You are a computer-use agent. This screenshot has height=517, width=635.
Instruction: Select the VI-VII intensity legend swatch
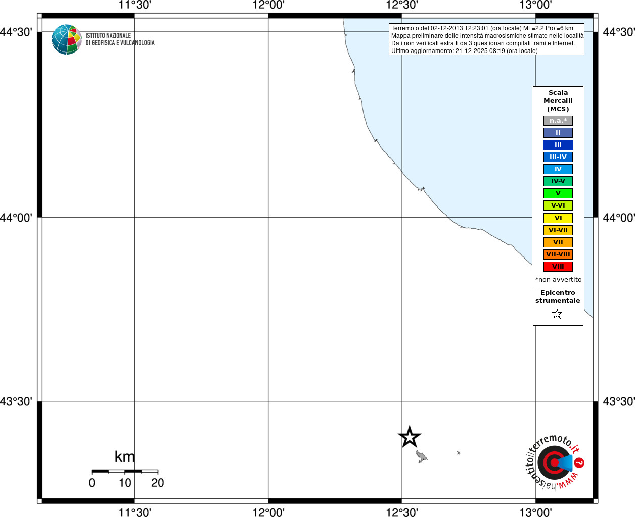click(558, 230)
